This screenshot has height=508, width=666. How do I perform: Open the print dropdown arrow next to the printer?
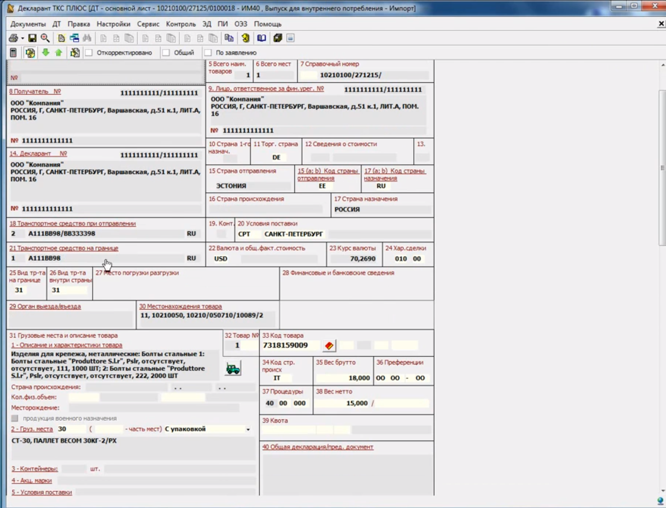click(x=22, y=38)
